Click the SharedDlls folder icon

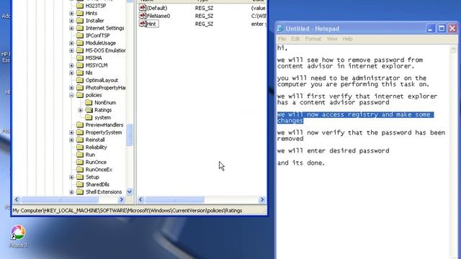coord(80,184)
